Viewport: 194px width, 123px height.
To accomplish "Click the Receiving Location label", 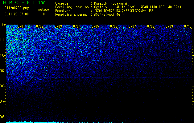I will click(x=72, y=7).
